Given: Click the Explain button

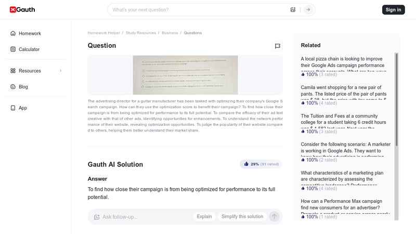Looking at the screenshot, I should [x=204, y=216].
